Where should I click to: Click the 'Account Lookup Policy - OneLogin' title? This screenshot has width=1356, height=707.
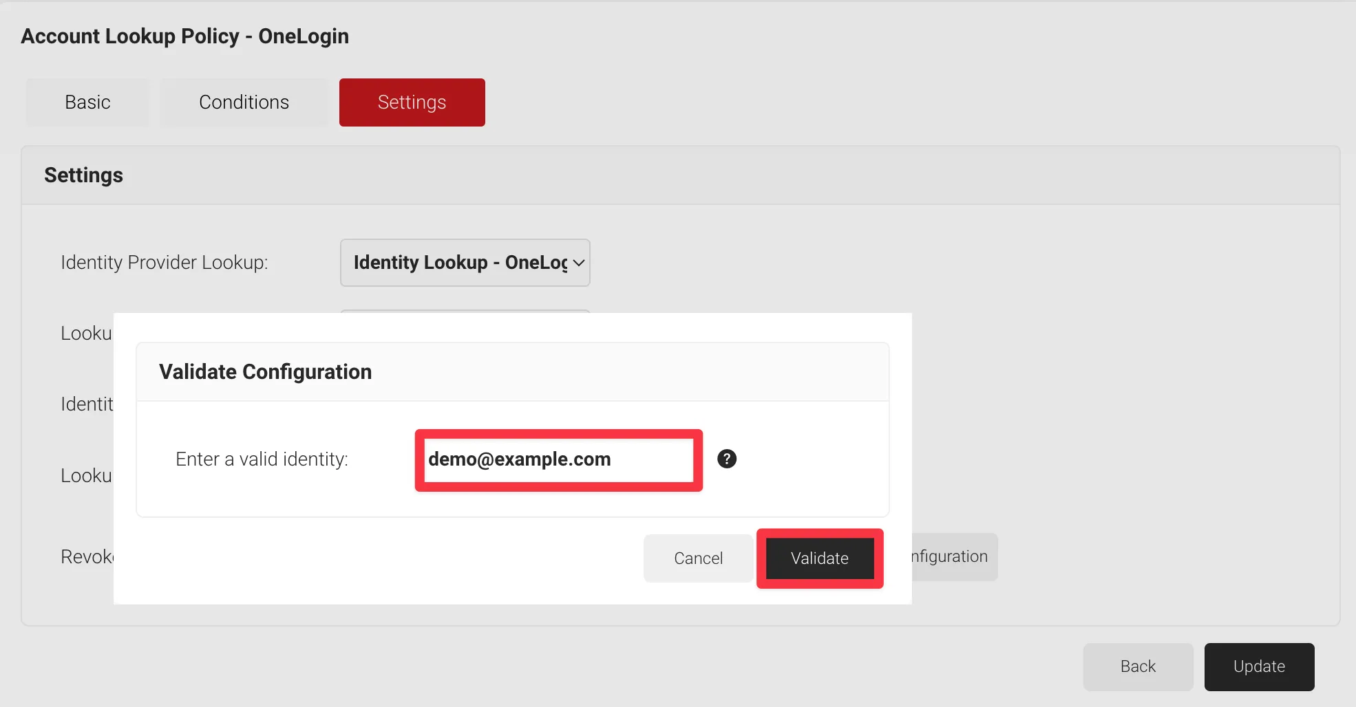(184, 36)
